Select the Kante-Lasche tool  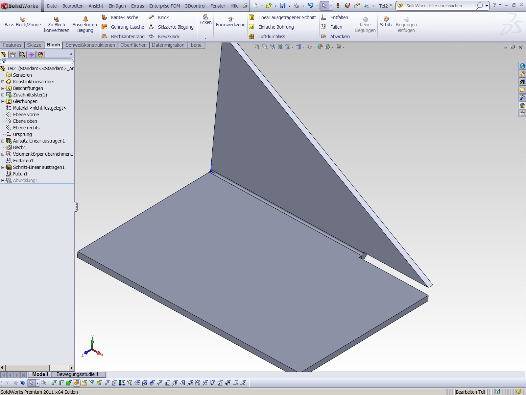(x=124, y=17)
